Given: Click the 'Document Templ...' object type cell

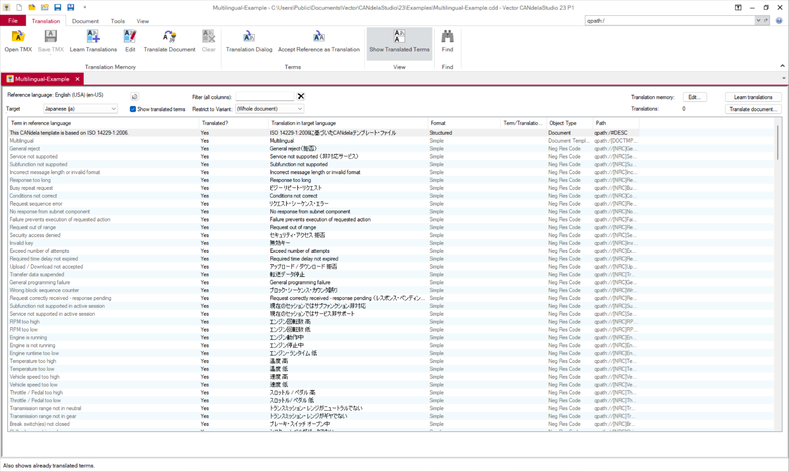Looking at the screenshot, I should [569, 141].
